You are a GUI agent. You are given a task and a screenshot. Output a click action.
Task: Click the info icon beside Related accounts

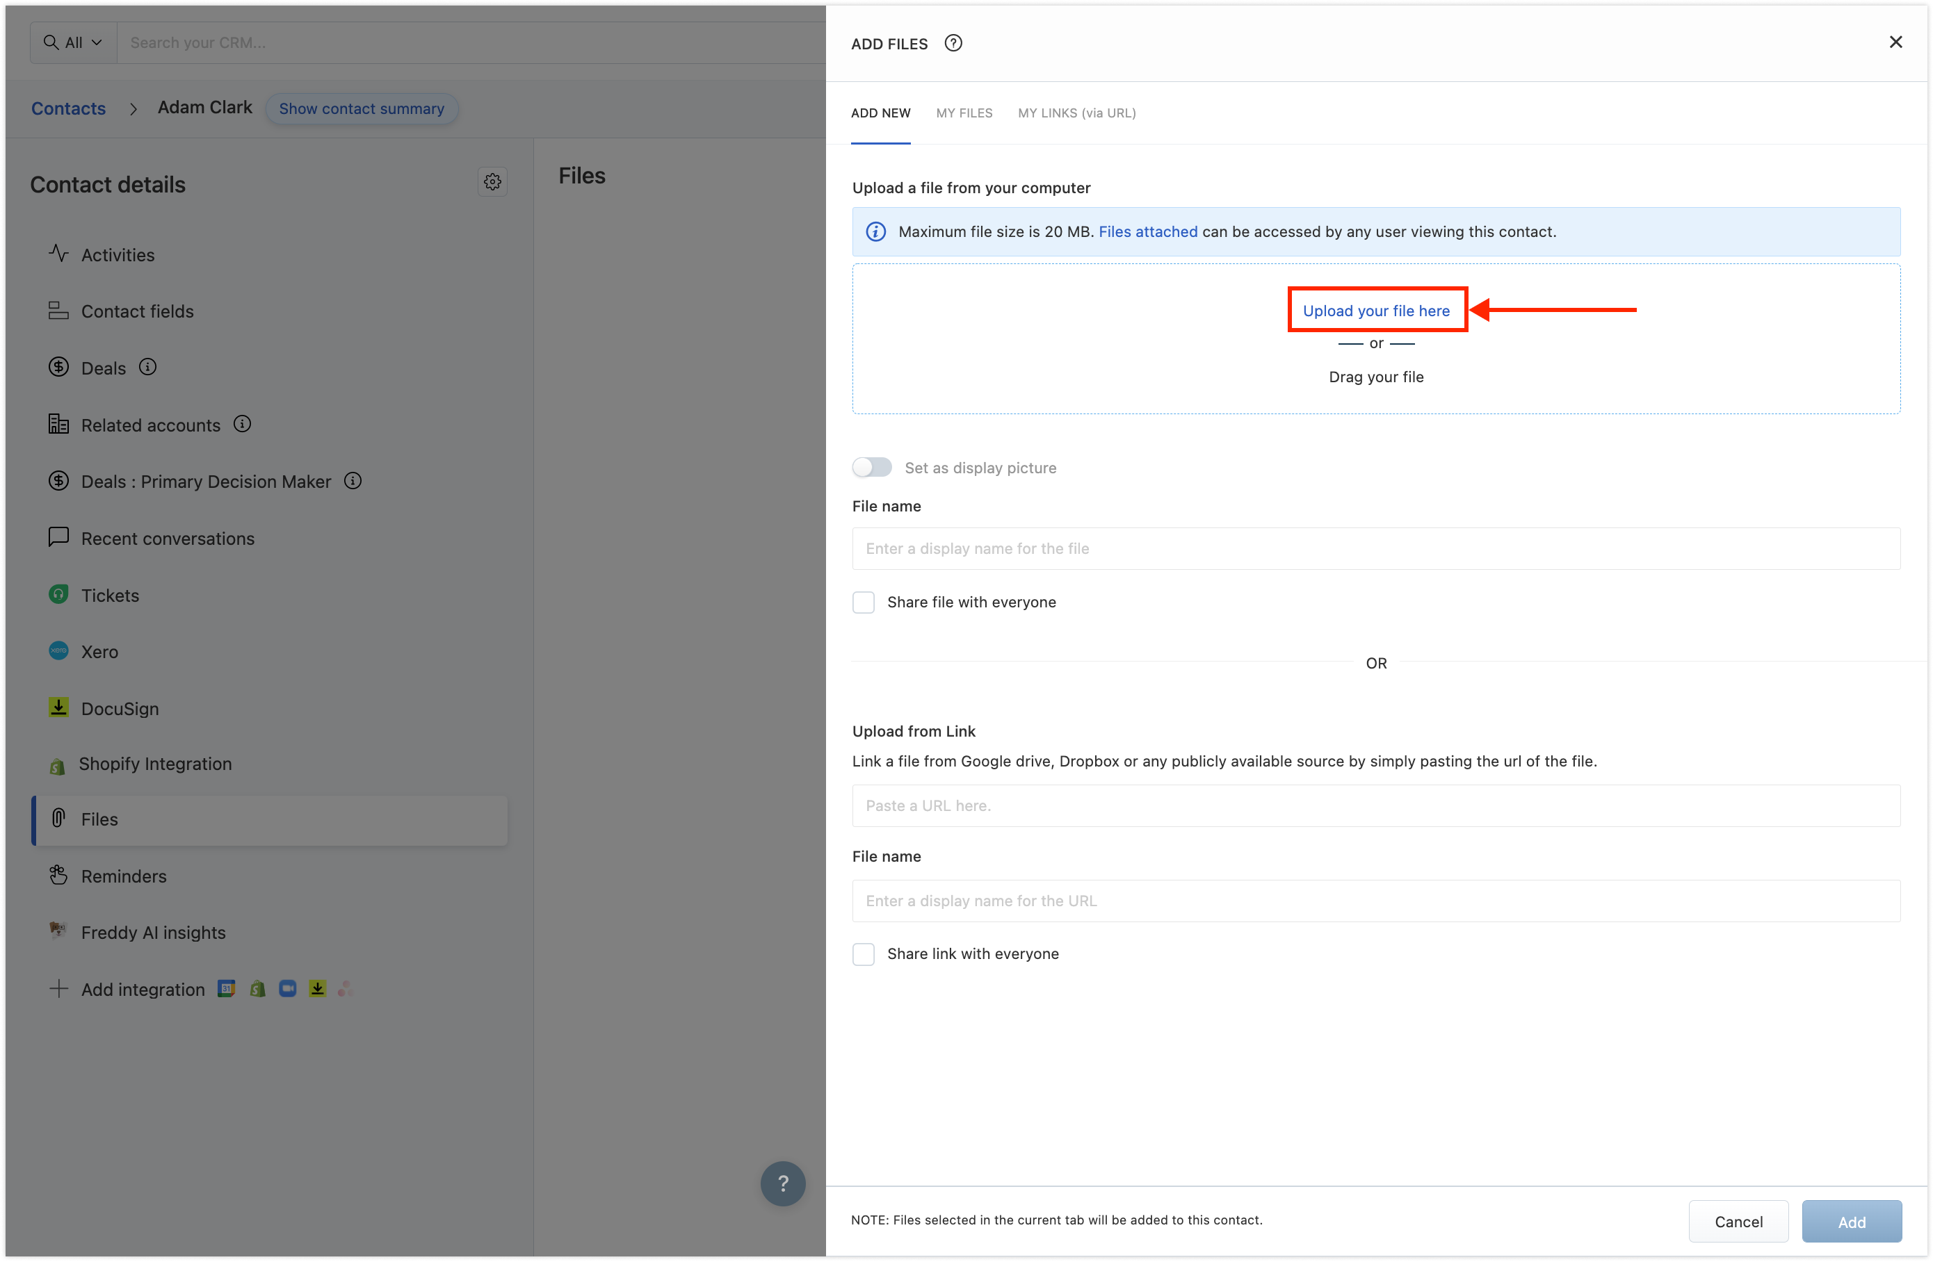(242, 424)
